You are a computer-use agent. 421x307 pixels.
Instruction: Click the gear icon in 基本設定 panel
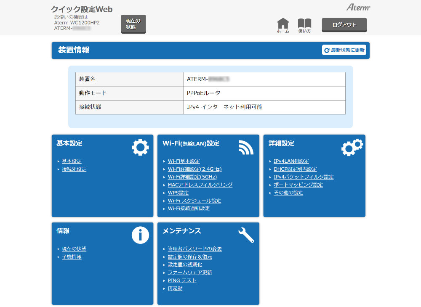[140, 147]
